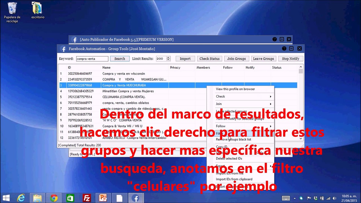The width and height of the screenshot is (361, 203).
Task: Expand the Export submenu arrow
Action: [270, 166]
